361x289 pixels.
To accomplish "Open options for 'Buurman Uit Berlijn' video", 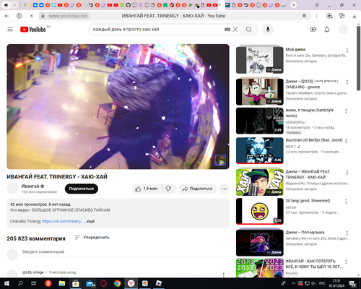I will tap(346, 141).
